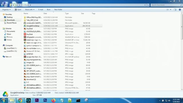The height and width of the screenshot is (103, 183).
Task: Click the Forward navigation arrow button
Action: (x=6, y=5)
